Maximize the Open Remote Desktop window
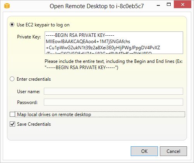The image size is (194, 163). click(169, 5)
